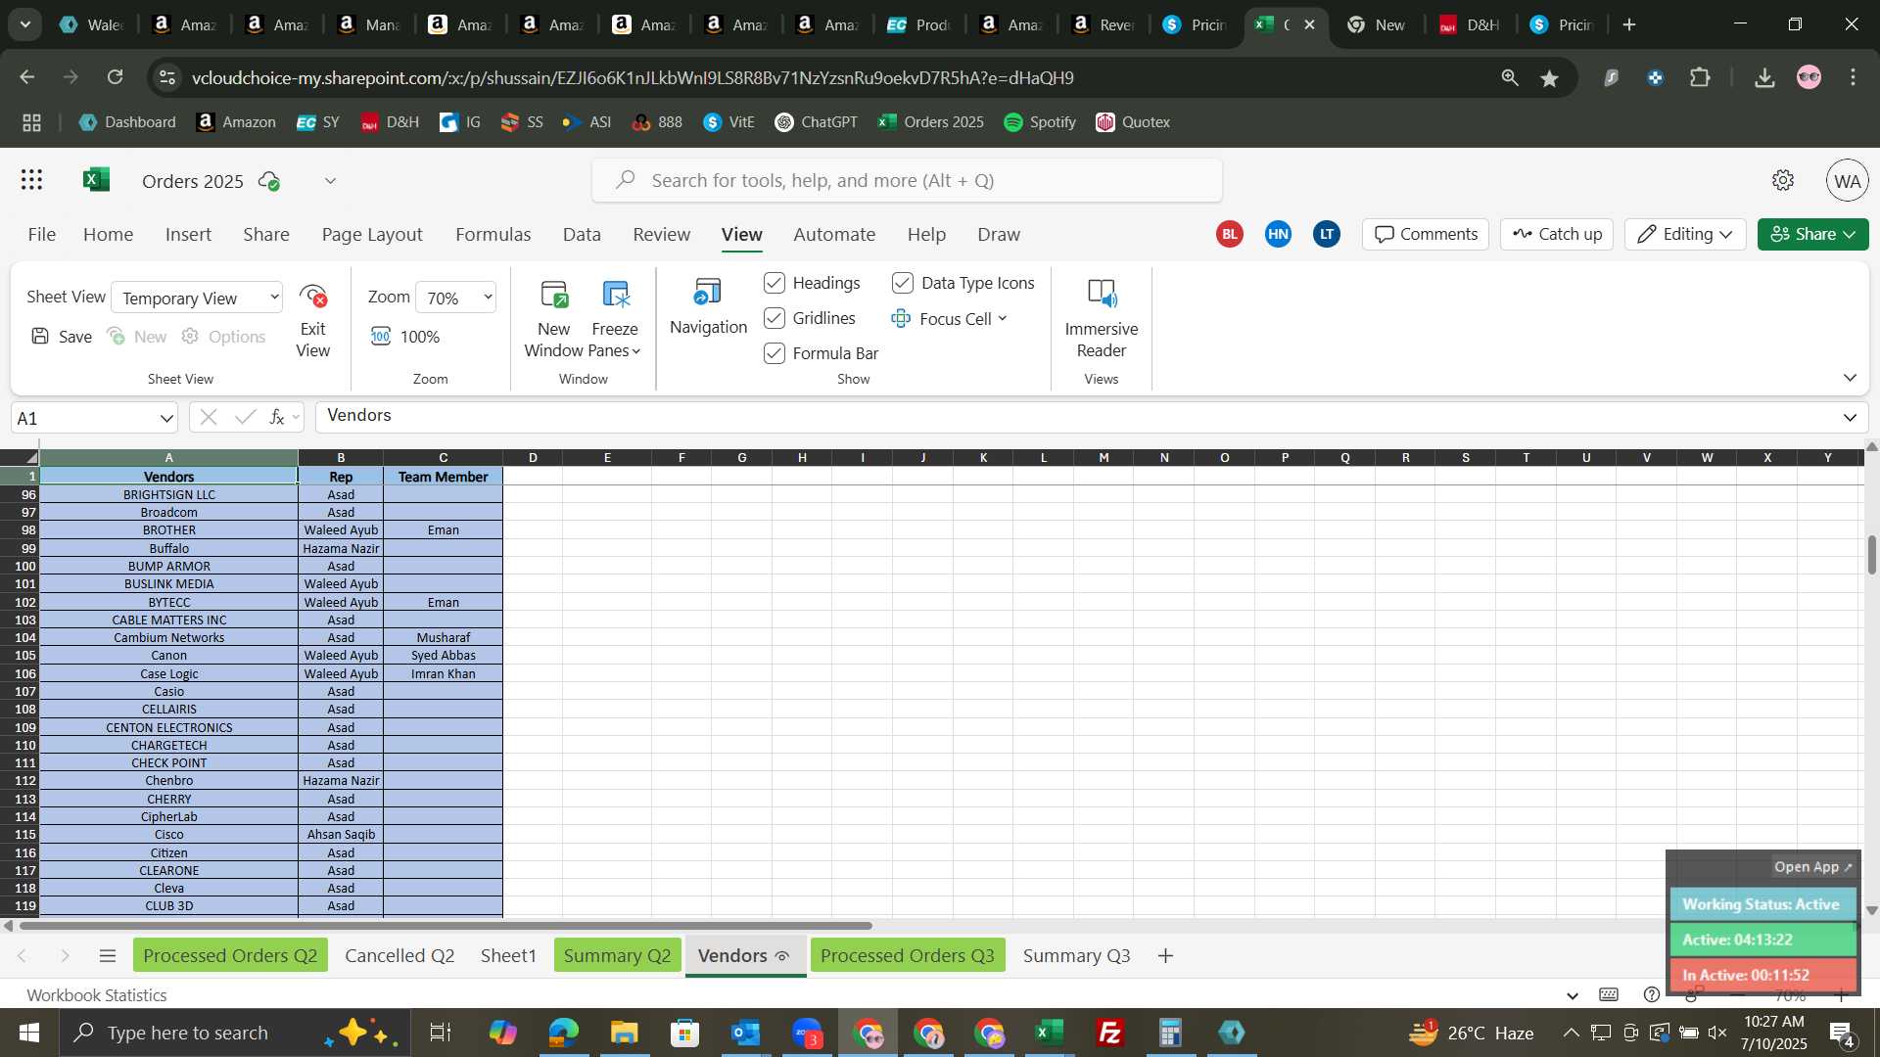
Task: Open Windows Start menu
Action: point(28,1033)
